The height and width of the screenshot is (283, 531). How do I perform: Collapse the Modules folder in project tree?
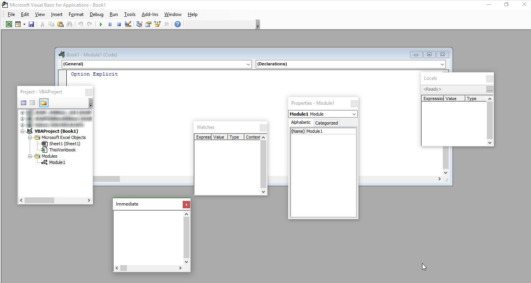coord(30,156)
